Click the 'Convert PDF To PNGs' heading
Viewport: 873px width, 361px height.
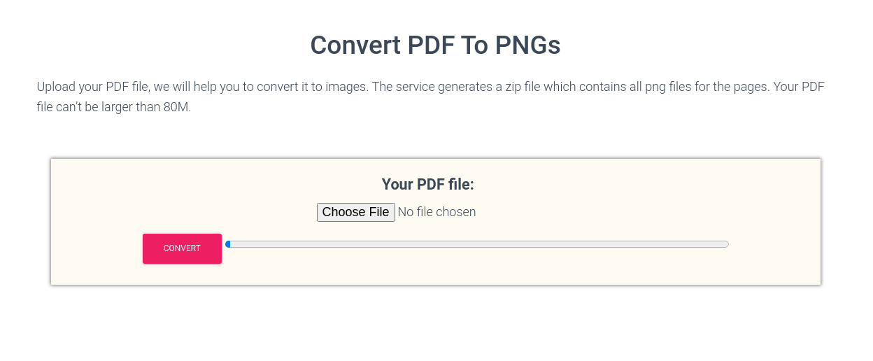coord(435,45)
